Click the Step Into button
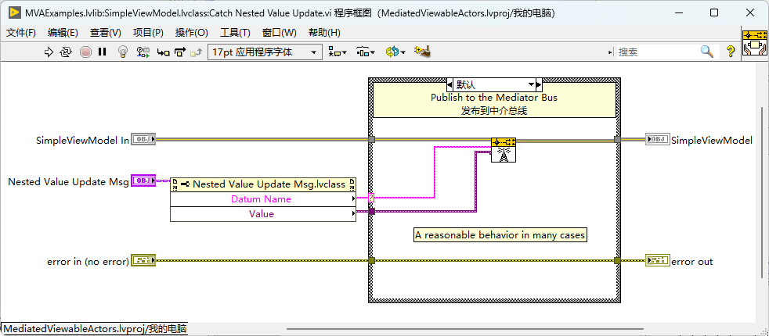Screen dimensions: 769x336 (x=164, y=52)
